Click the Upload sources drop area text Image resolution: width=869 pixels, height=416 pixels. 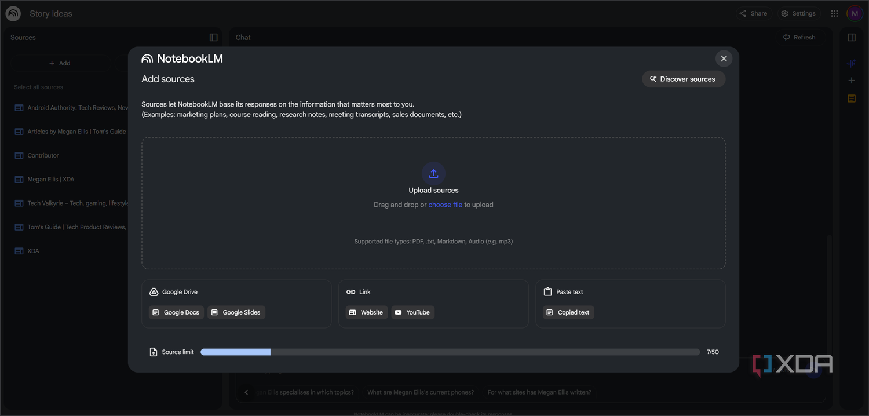pos(433,191)
